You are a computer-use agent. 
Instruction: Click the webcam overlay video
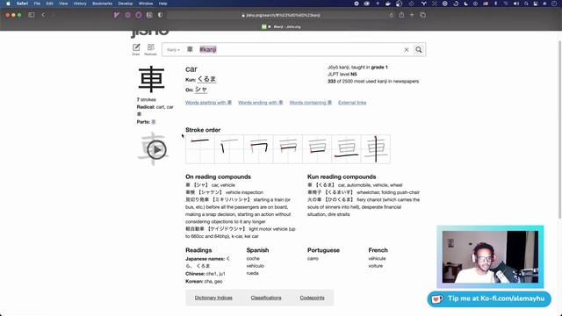click(x=490, y=257)
